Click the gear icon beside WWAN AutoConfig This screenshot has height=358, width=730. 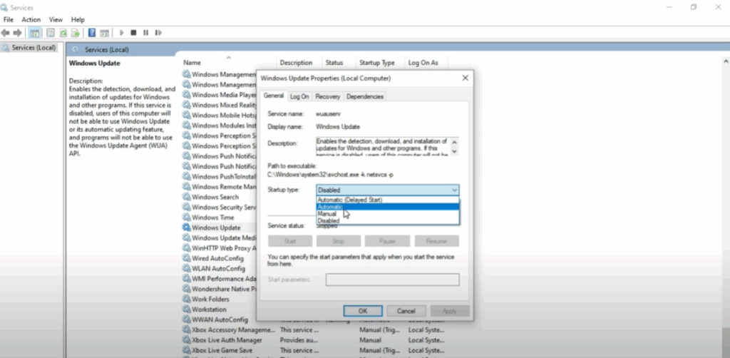coord(187,319)
